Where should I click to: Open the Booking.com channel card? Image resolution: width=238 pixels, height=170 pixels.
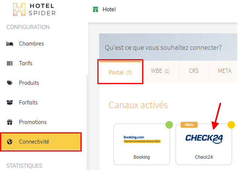(x=142, y=144)
